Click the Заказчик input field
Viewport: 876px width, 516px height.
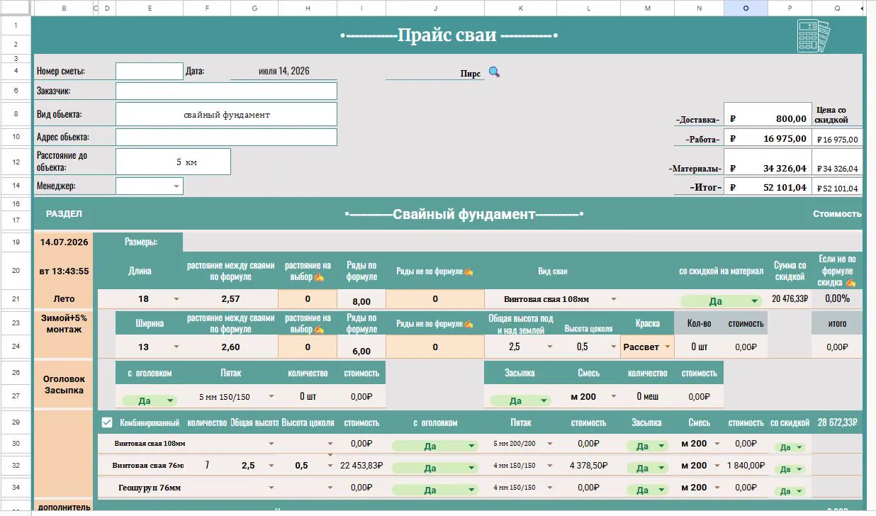coord(226,91)
